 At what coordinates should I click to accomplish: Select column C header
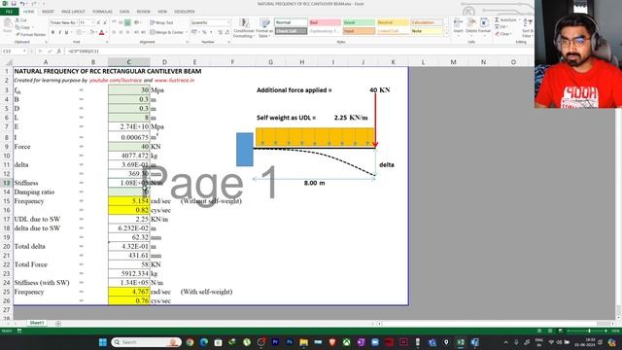129,62
